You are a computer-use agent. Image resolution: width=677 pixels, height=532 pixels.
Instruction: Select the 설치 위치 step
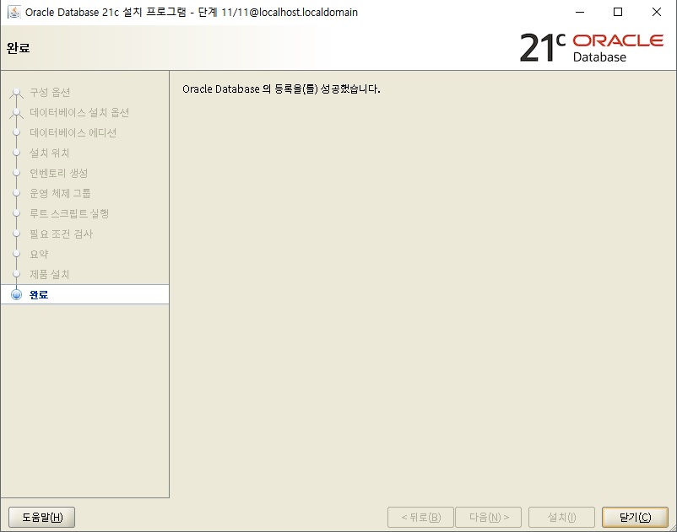click(x=49, y=153)
